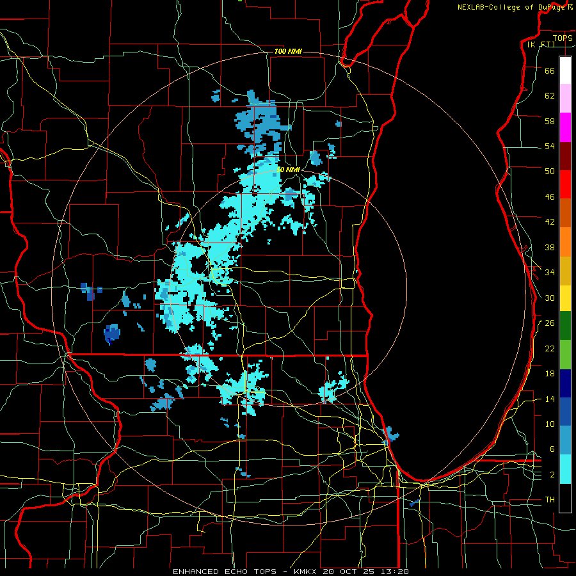This screenshot has width=576, height=576.
Task: Click the "20 OCT 25" date text
Action: click(x=349, y=572)
